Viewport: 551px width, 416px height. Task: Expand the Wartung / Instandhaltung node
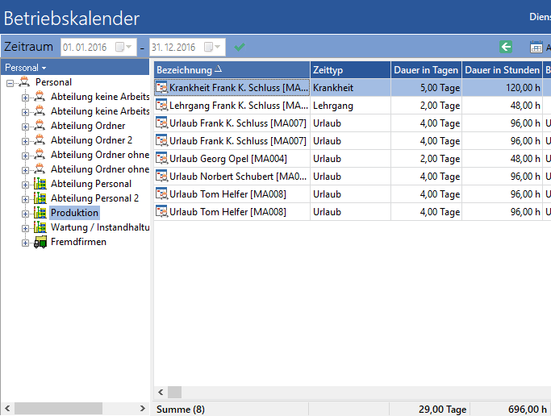coord(25,228)
